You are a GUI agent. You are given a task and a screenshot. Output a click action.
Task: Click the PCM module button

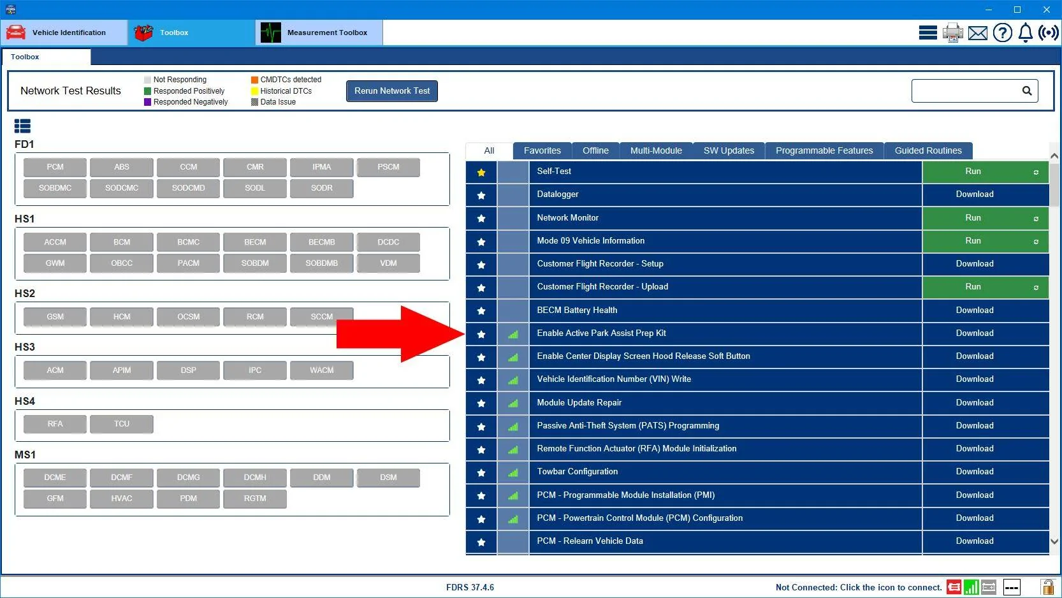[55, 167]
